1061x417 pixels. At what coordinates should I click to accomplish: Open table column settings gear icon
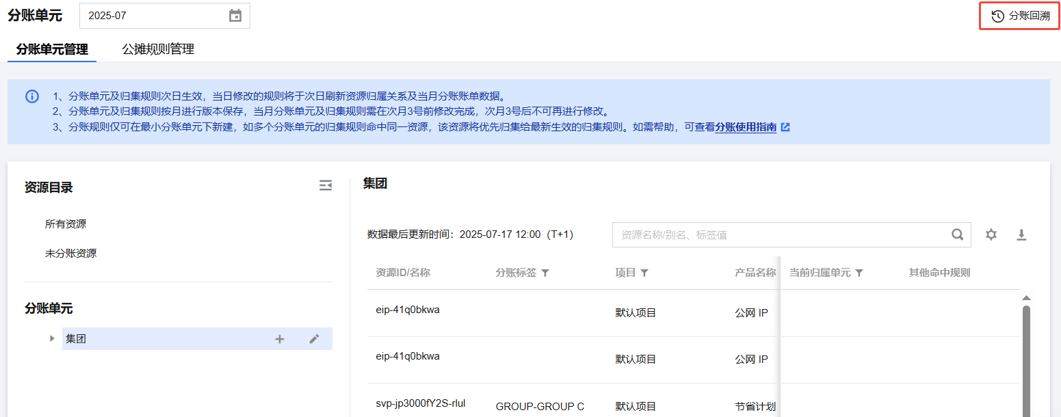(991, 234)
